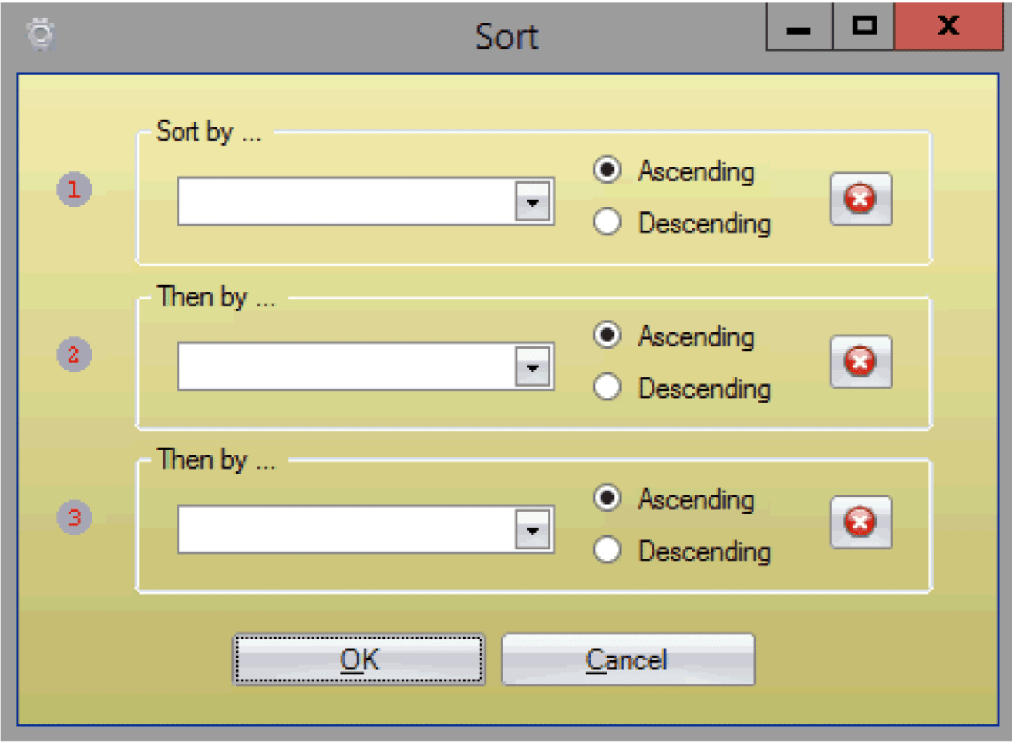The height and width of the screenshot is (742, 1012).
Task: Click the red clear icon for third sort level
Action: click(x=861, y=522)
